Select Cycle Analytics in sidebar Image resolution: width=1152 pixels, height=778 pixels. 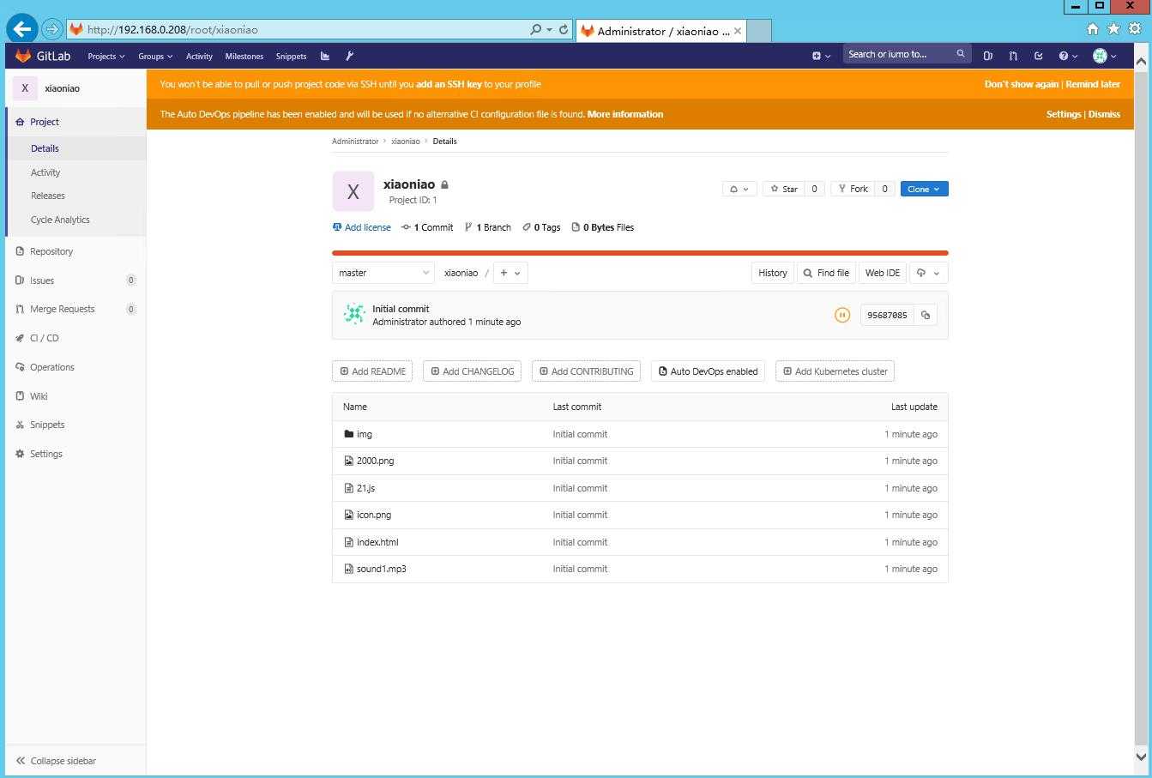[60, 220]
